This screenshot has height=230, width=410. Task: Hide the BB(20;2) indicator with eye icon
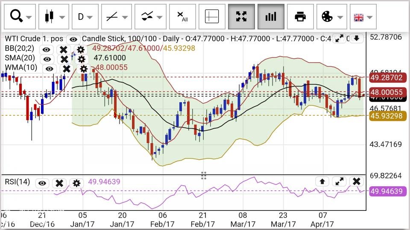coord(46,49)
